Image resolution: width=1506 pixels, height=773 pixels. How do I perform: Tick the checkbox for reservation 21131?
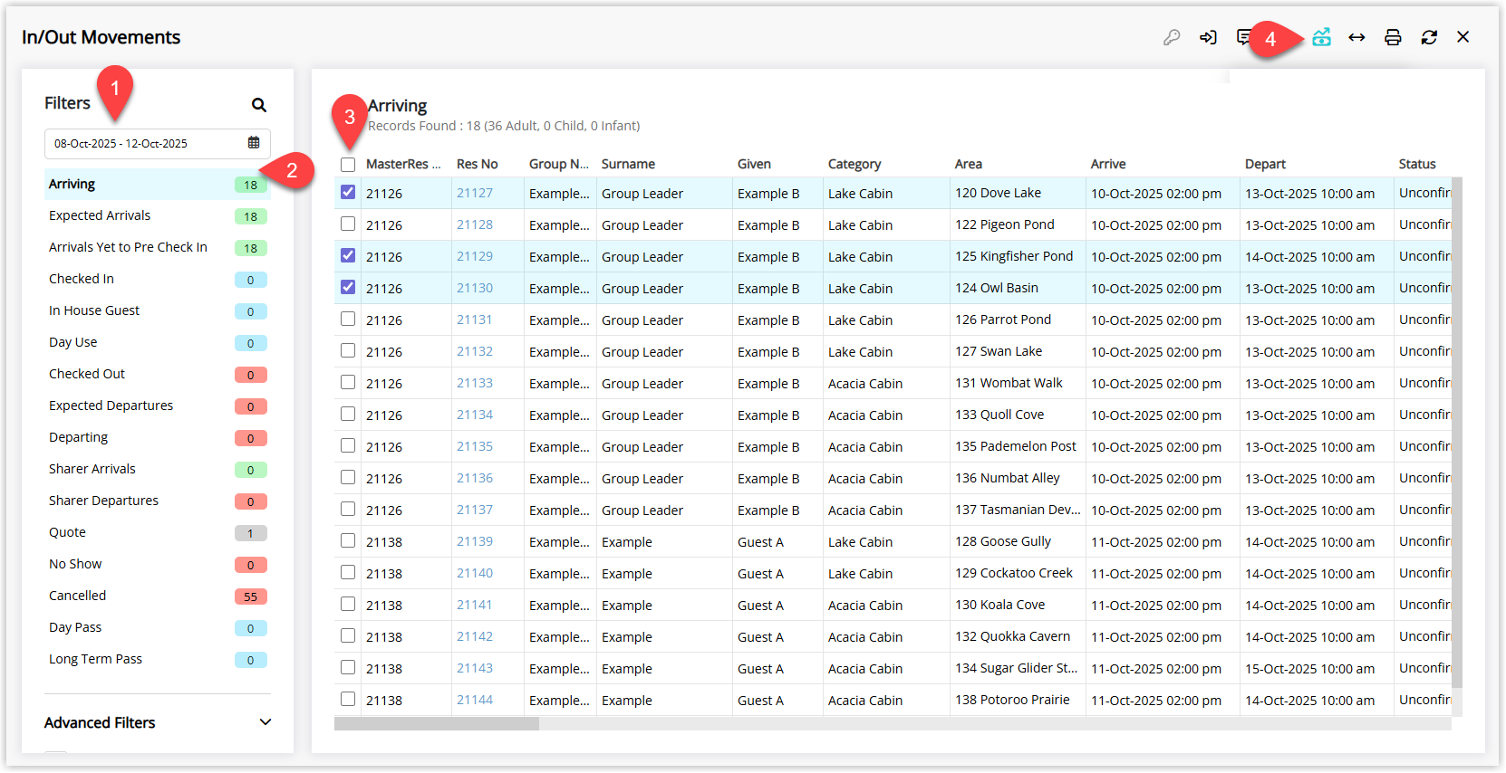coord(348,319)
